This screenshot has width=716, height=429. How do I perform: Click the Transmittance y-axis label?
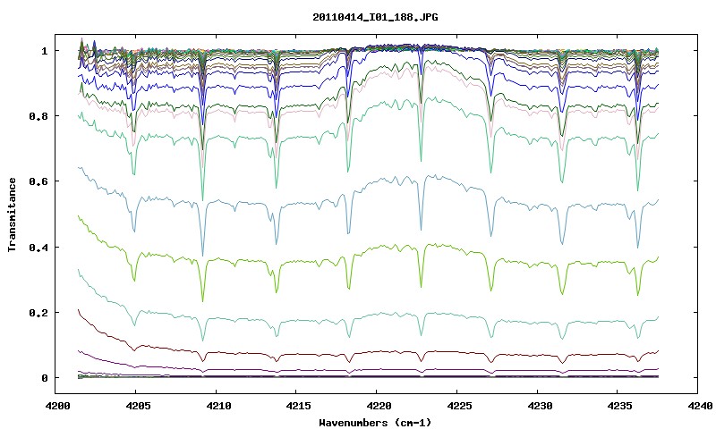[x=13, y=214]
